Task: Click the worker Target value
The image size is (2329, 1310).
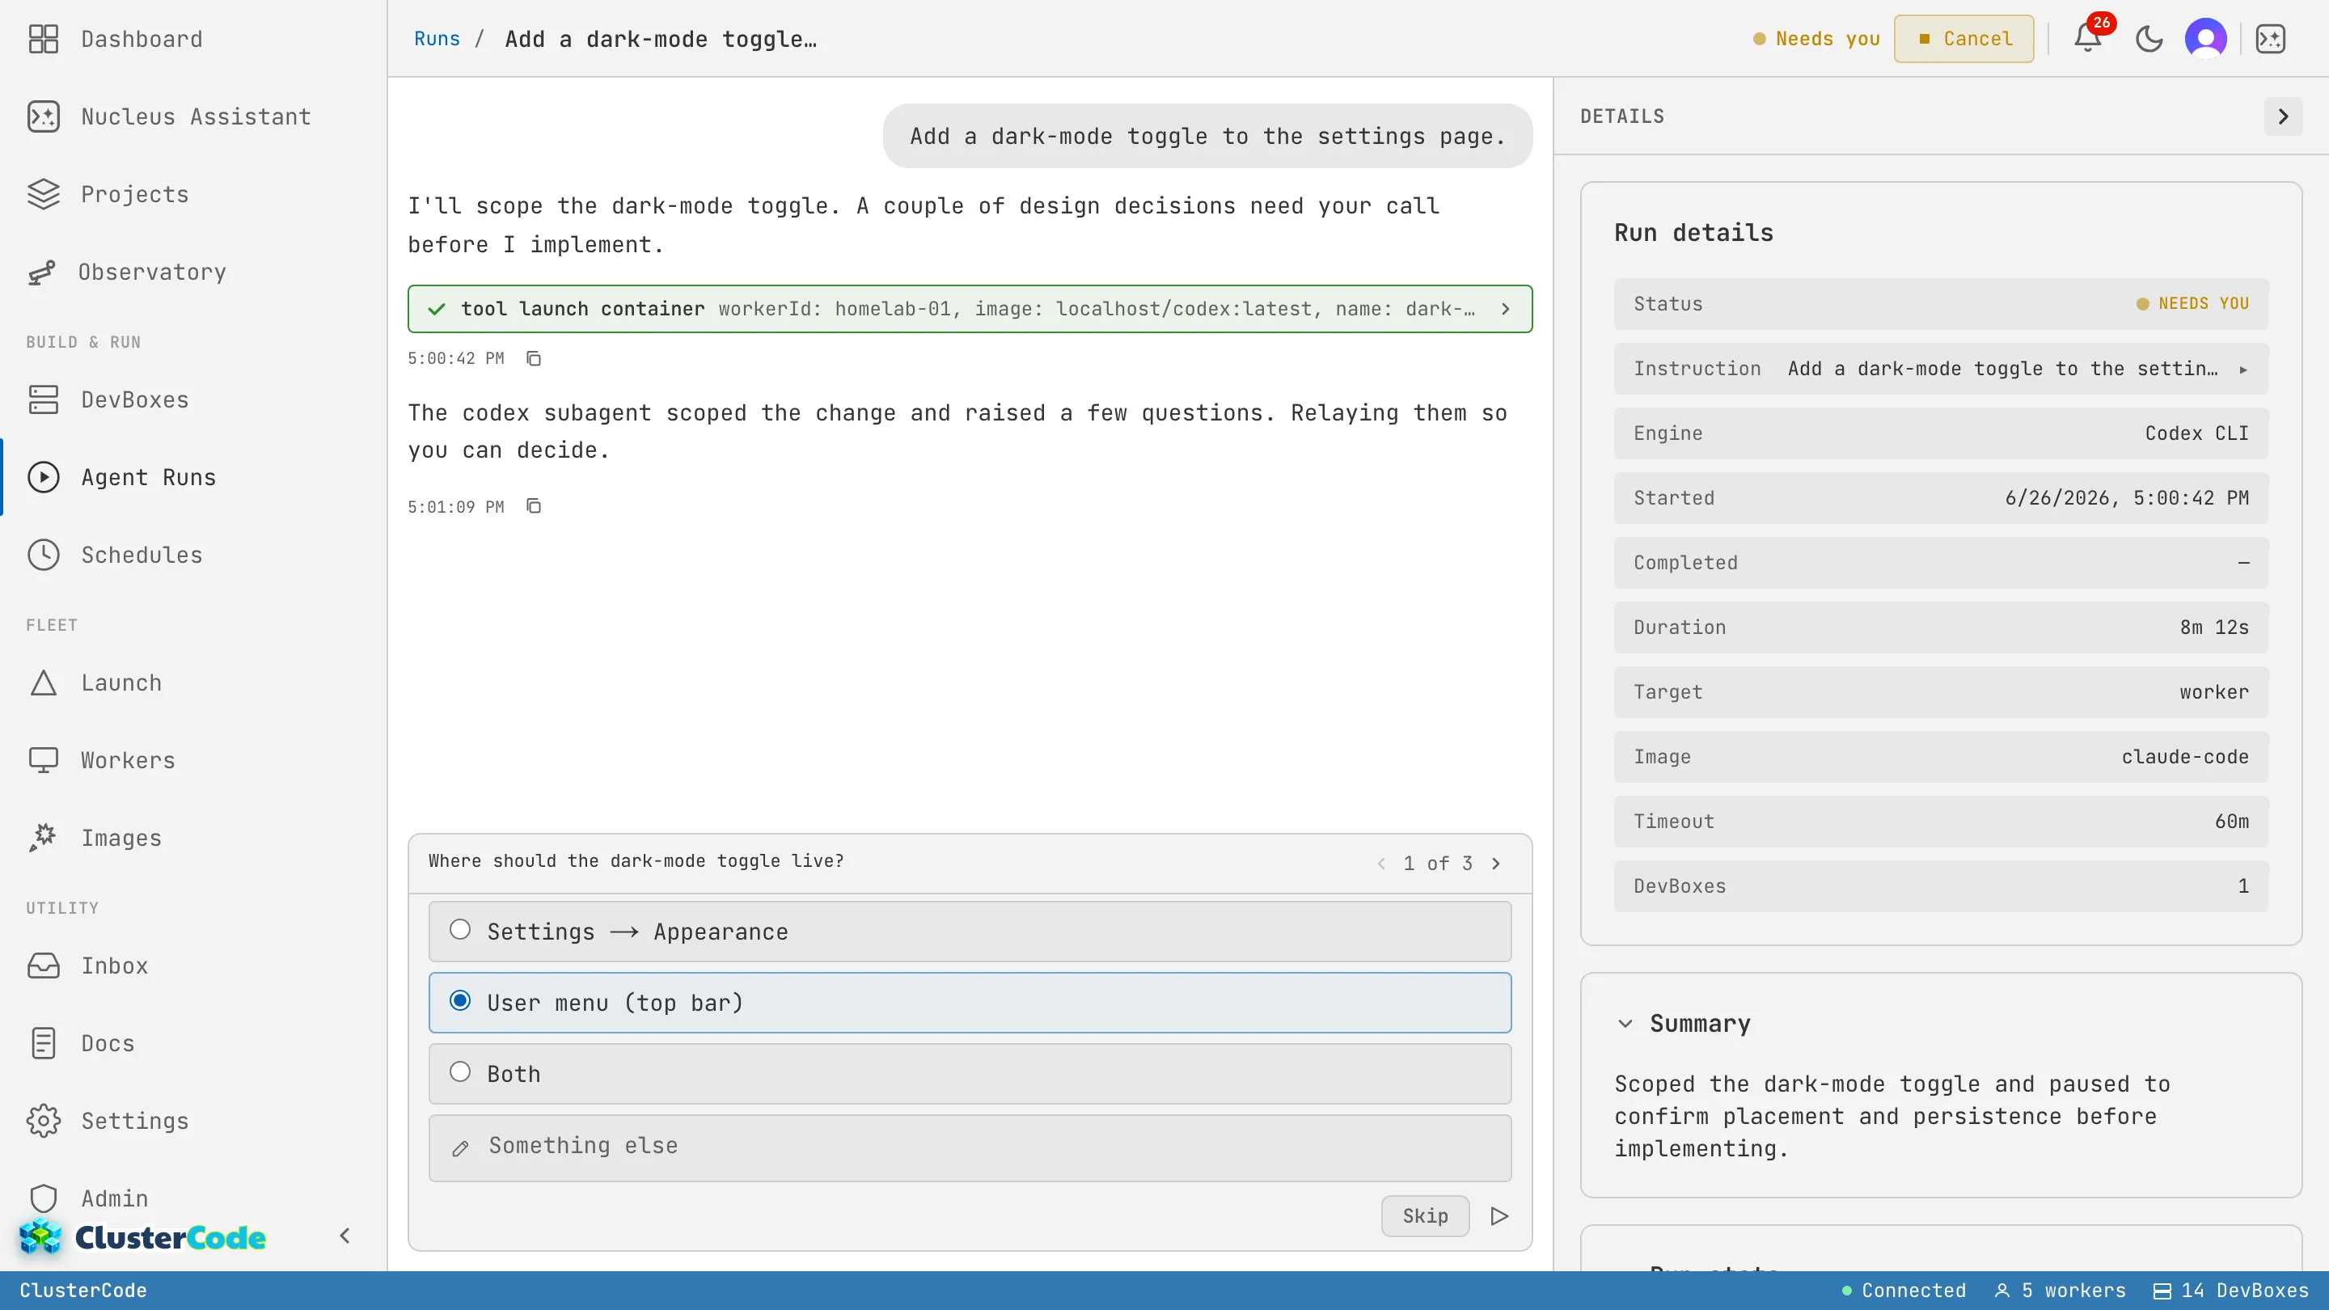Action: tap(2213, 692)
